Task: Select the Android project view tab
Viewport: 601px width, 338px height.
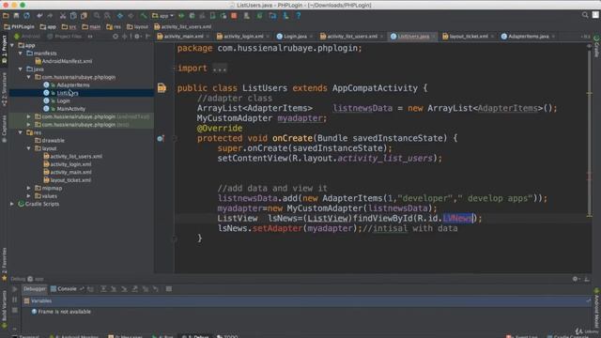Action: tap(27, 37)
